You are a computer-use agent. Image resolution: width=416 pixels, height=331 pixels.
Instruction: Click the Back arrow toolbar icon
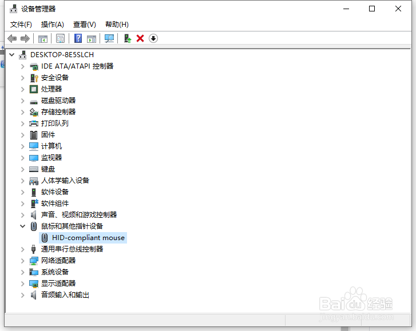12,39
